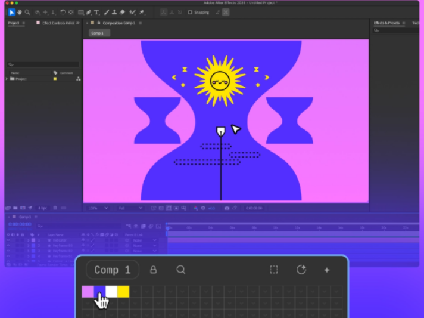Click the dashed square selection icon
Viewport: 424px width, 318px height.
pyautogui.click(x=274, y=270)
